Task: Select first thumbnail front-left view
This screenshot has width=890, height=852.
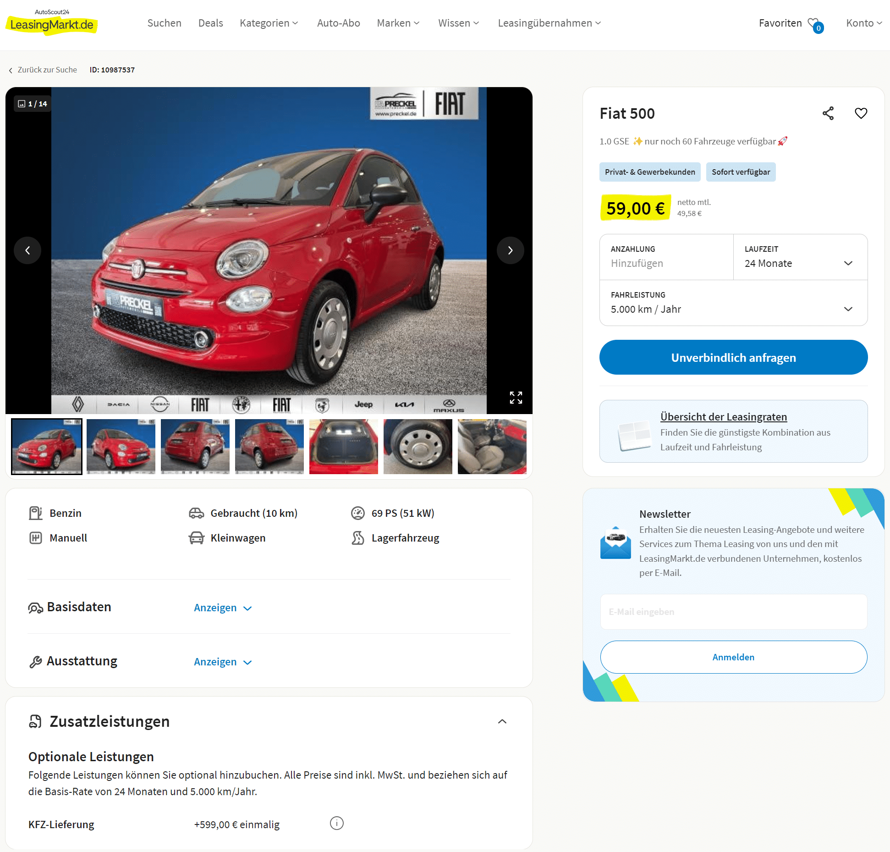Action: tap(47, 447)
